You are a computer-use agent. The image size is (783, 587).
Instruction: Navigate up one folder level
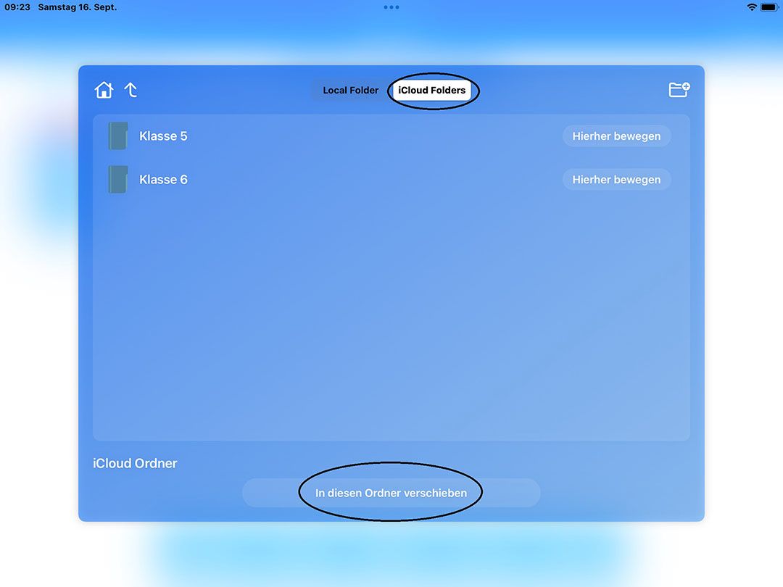tap(130, 90)
